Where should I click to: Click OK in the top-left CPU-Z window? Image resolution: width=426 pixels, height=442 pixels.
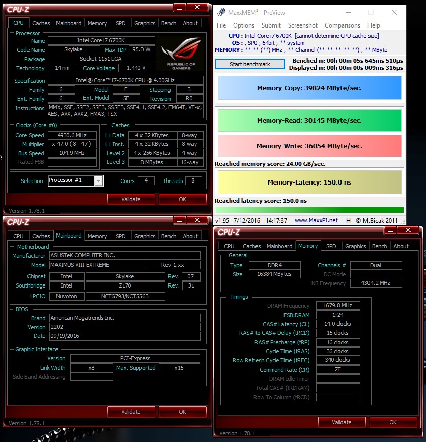182,199
